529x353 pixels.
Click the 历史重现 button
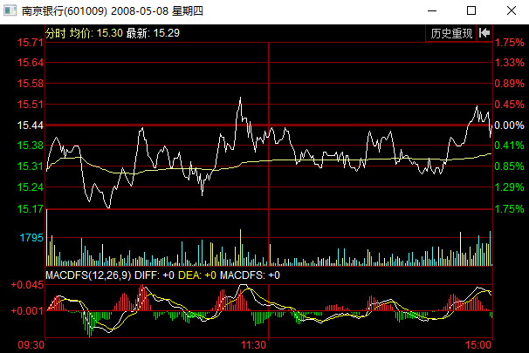click(x=450, y=33)
